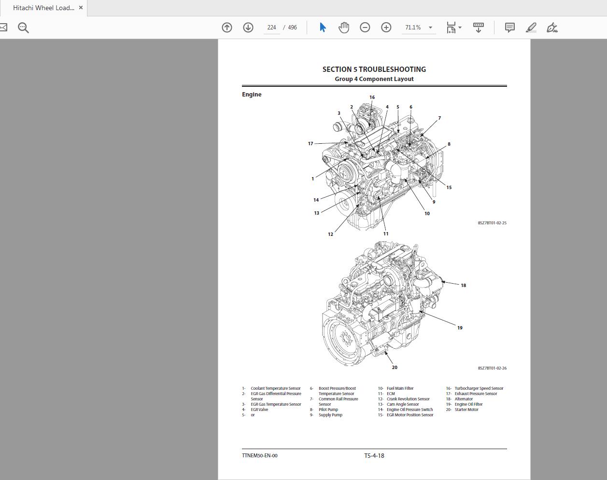The width and height of the screenshot is (607, 480).
Task: Expand the fit options dropdown arrow
Action: (459, 27)
